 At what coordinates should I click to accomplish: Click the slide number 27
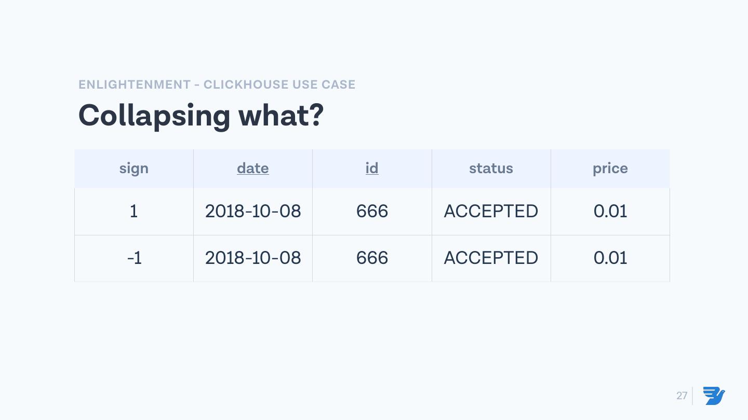(x=682, y=396)
